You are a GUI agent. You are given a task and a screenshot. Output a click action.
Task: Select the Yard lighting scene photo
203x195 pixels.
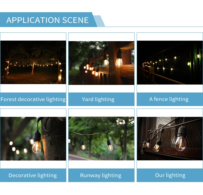click(101, 63)
